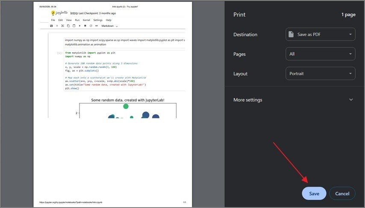
Task: Click the Print heading text
Action: (x=239, y=15)
